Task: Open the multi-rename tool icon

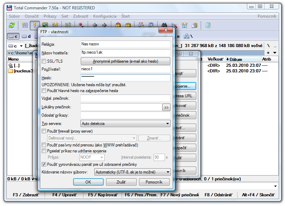Action: click(x=174, y=25)
